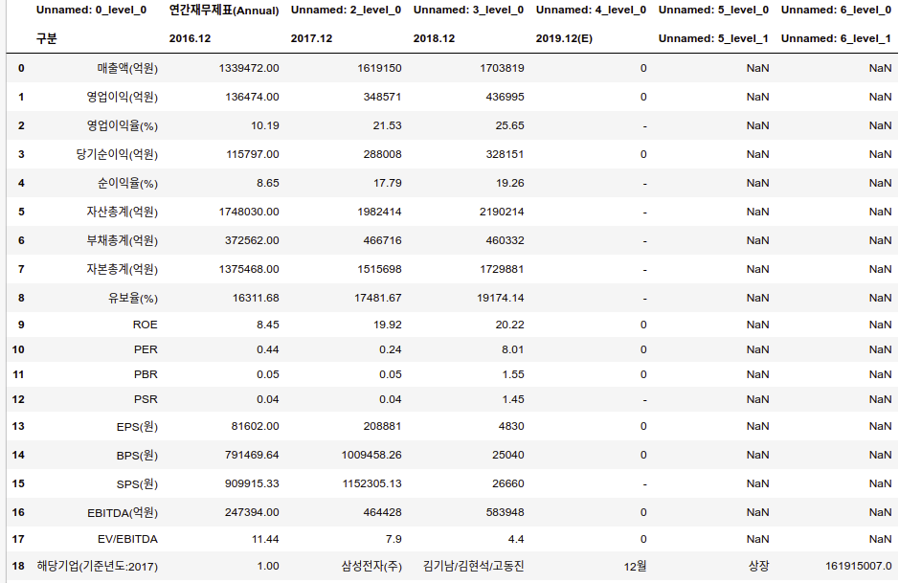Select the value 1748030.00
899x583 pixels.
(249, 212)
